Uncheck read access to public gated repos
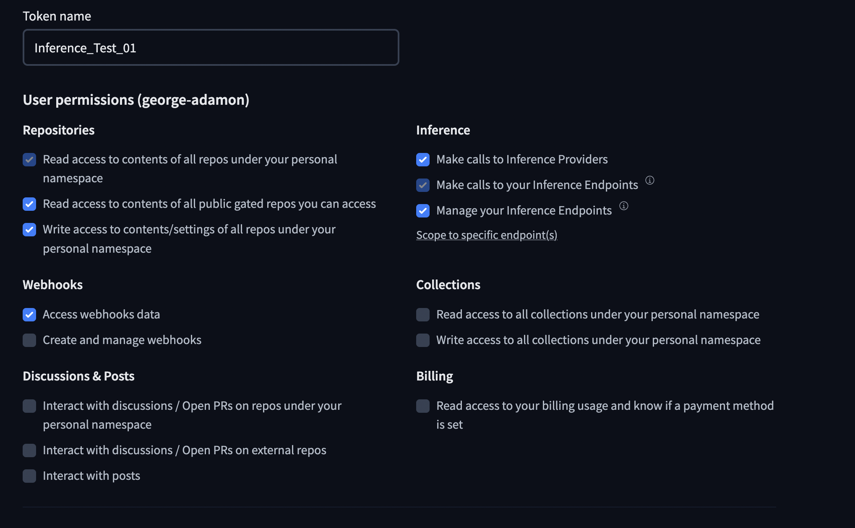The width and height of the screenshot is (855, 528). tap(29, 204)
